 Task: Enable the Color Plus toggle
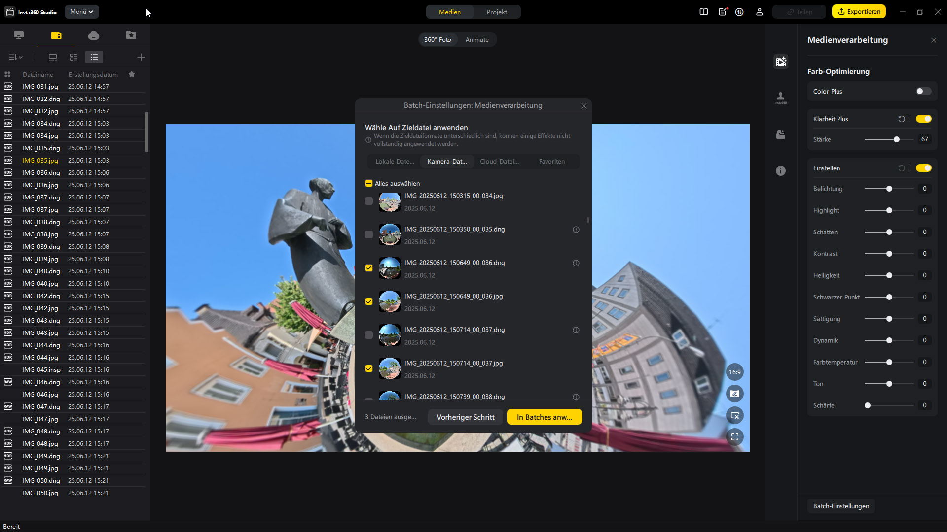tap(923, 92)
